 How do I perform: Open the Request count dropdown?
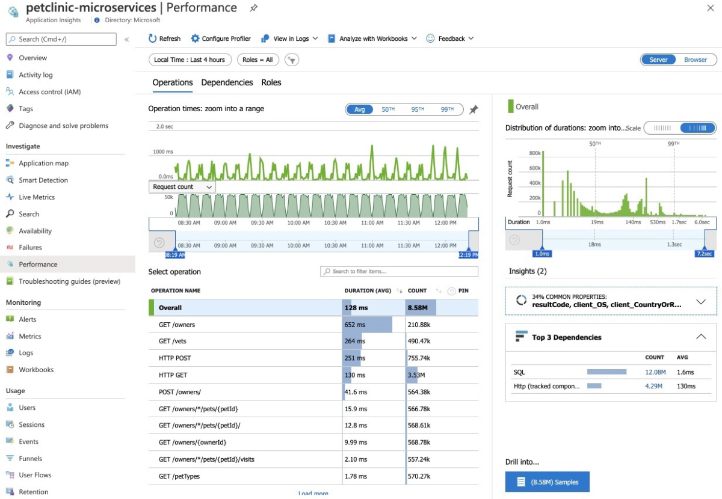click(182, 187)
